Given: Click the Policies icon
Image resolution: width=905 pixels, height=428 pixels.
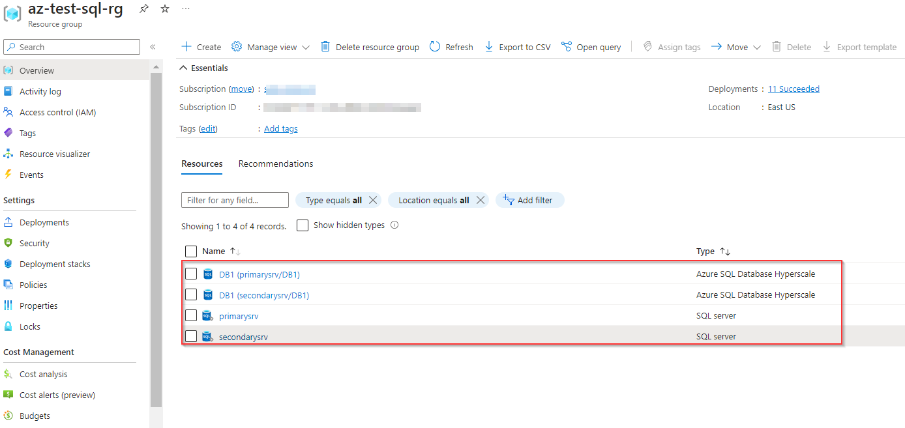Looking at the screenshot, I should tap(8, 285).
